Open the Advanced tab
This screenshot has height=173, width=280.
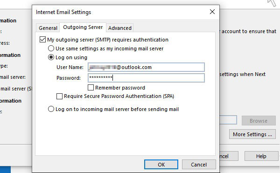coord(119,28)
